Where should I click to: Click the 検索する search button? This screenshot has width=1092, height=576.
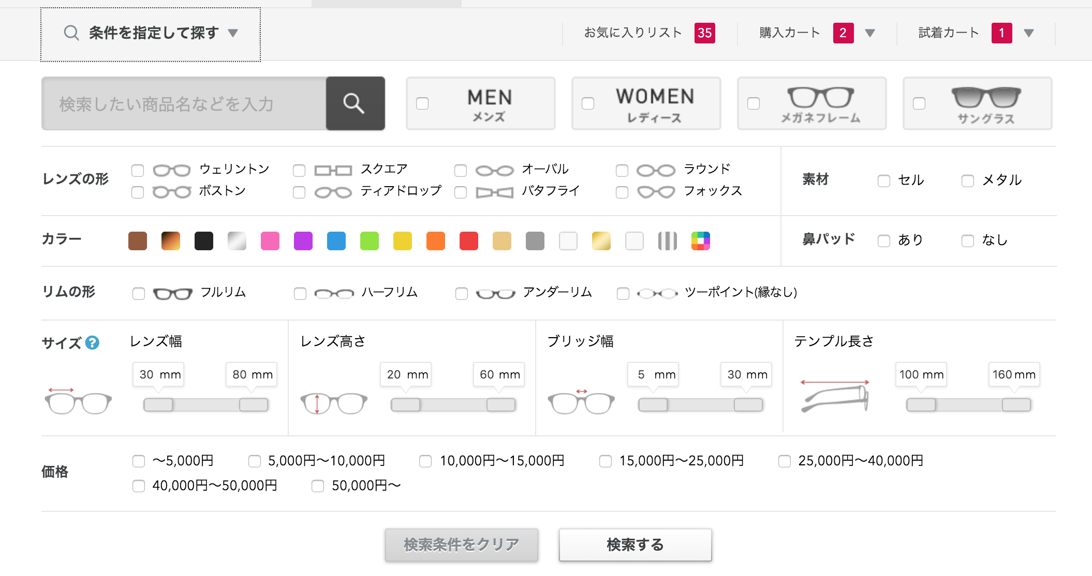635,544
